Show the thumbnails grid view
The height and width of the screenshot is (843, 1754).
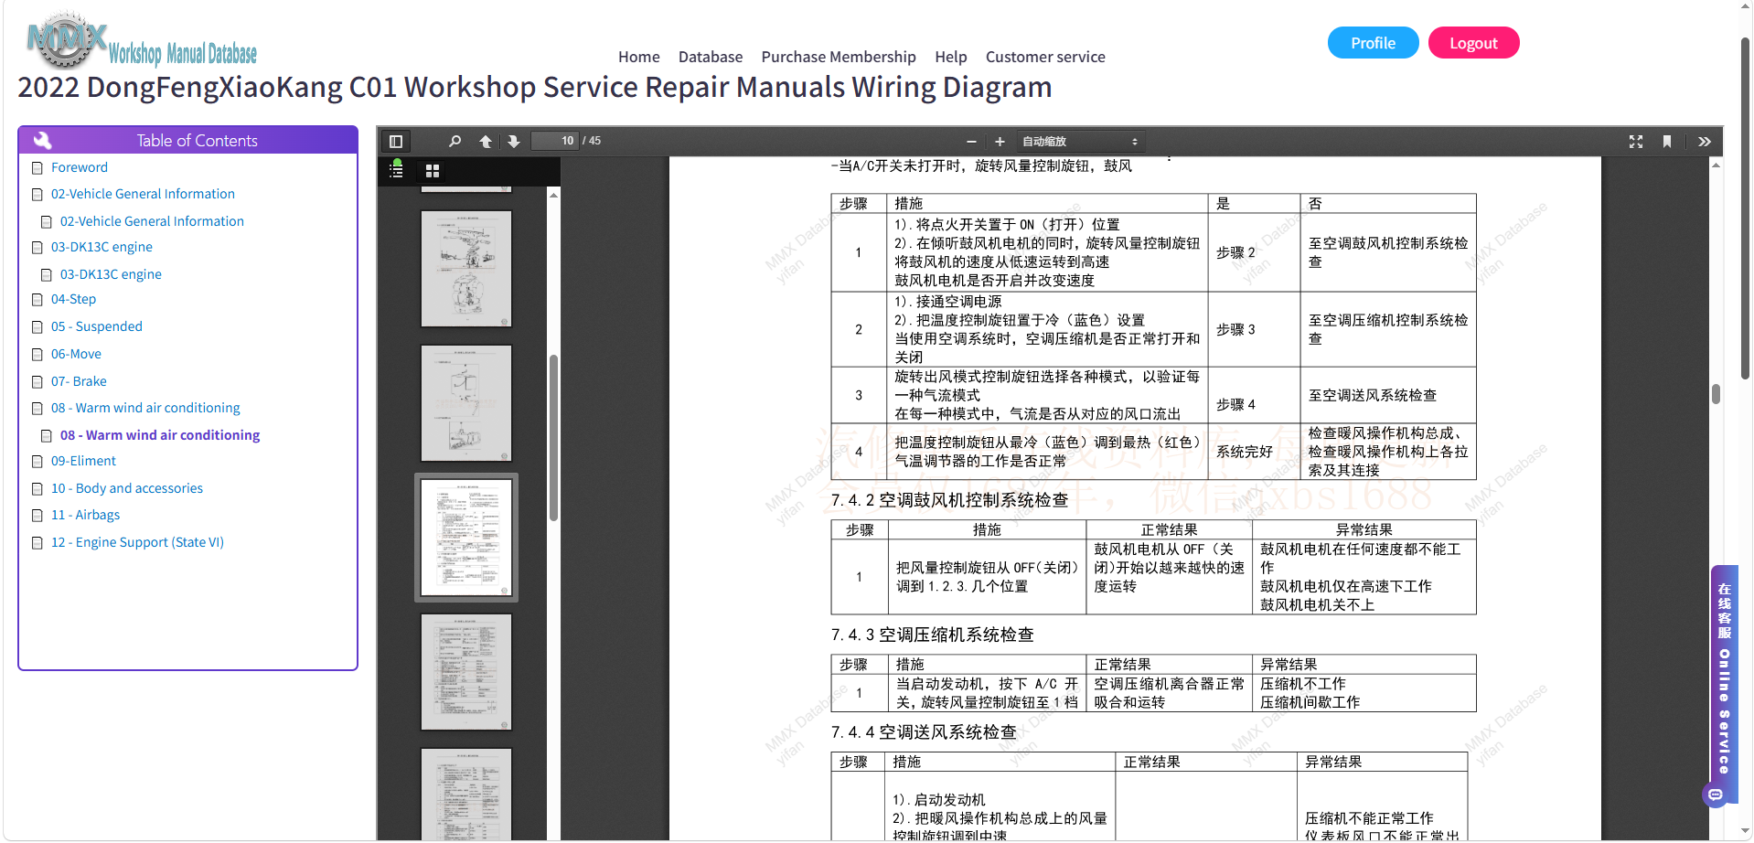433,171
